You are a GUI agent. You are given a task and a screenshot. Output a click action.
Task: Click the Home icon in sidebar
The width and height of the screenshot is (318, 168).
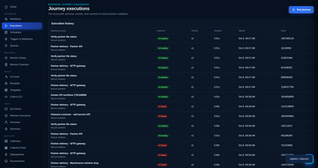point(6,7)
